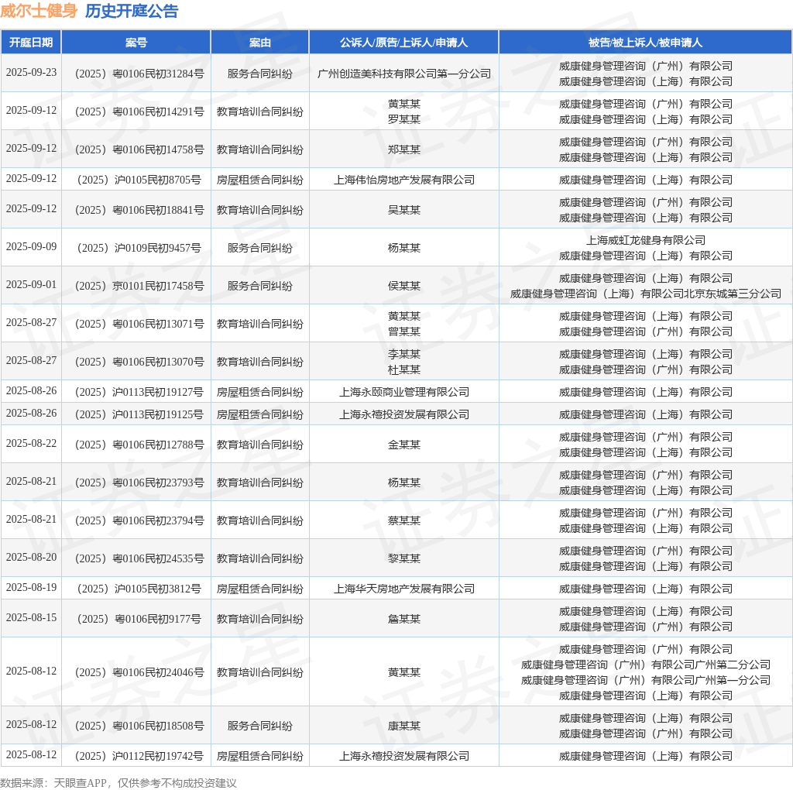Click the 威尔士健身 title text
The height and width of the screenshot is (790, 793).
pyautogui.click(x=39, y=11)
